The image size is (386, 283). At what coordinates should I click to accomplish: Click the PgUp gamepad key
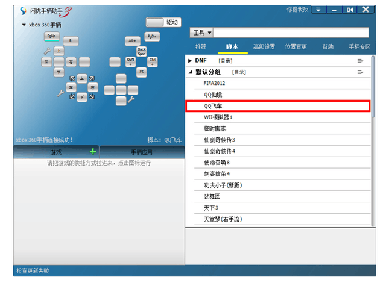pos(52,36)
